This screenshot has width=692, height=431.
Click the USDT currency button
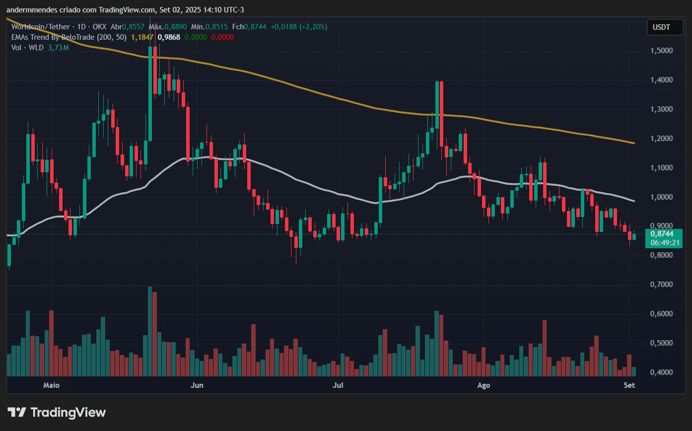click(x=665, y=27)
